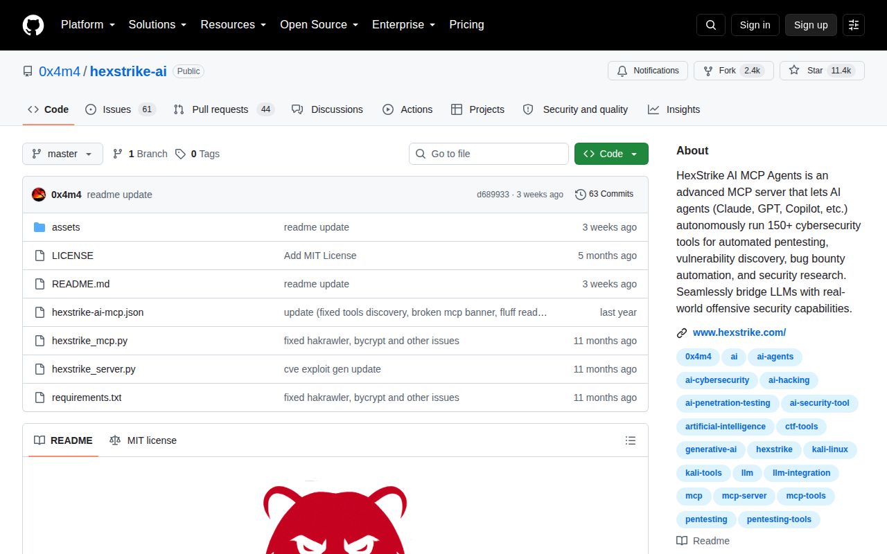Click the 'readme update' latest commit message
The height and width of the screenshot is (554, 887).
119,195
